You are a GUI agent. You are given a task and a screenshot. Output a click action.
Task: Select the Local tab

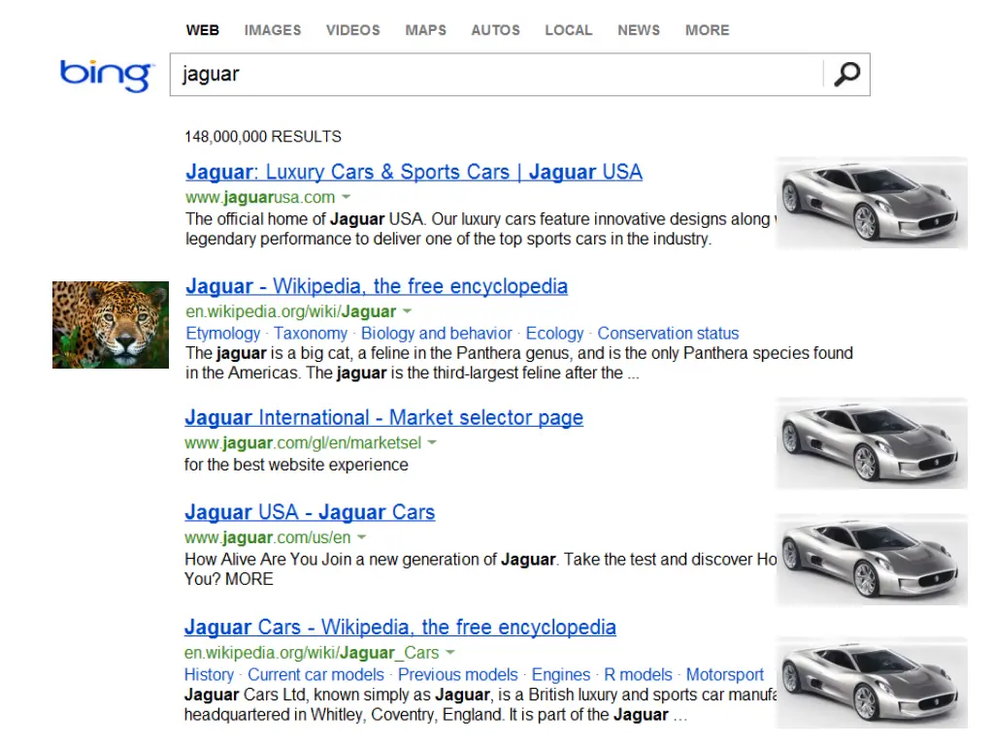point(569,30)
